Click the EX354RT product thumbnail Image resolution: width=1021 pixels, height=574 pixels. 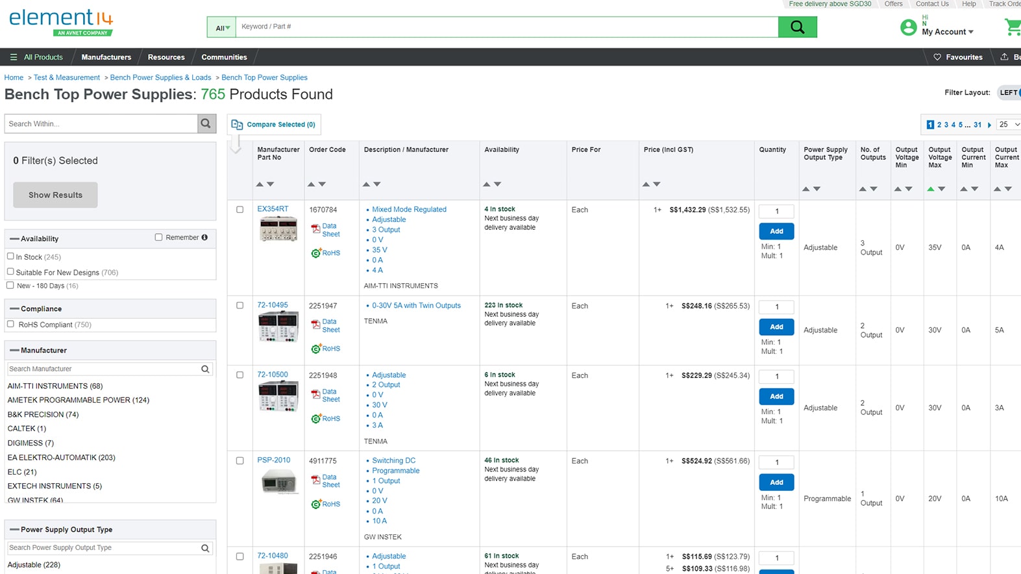[x=278, y=229]
